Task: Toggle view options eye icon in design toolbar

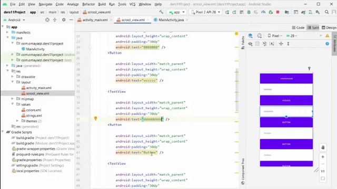Action: pos(250,44)
